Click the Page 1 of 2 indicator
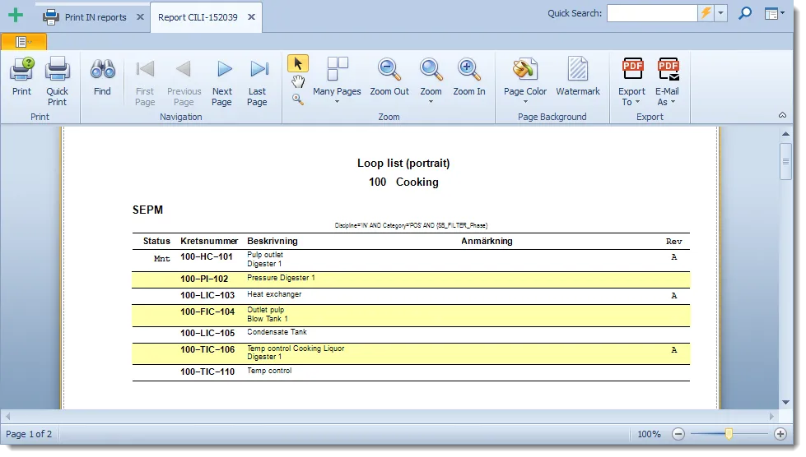This screenshot has height=457, width=806. (29, 434)
